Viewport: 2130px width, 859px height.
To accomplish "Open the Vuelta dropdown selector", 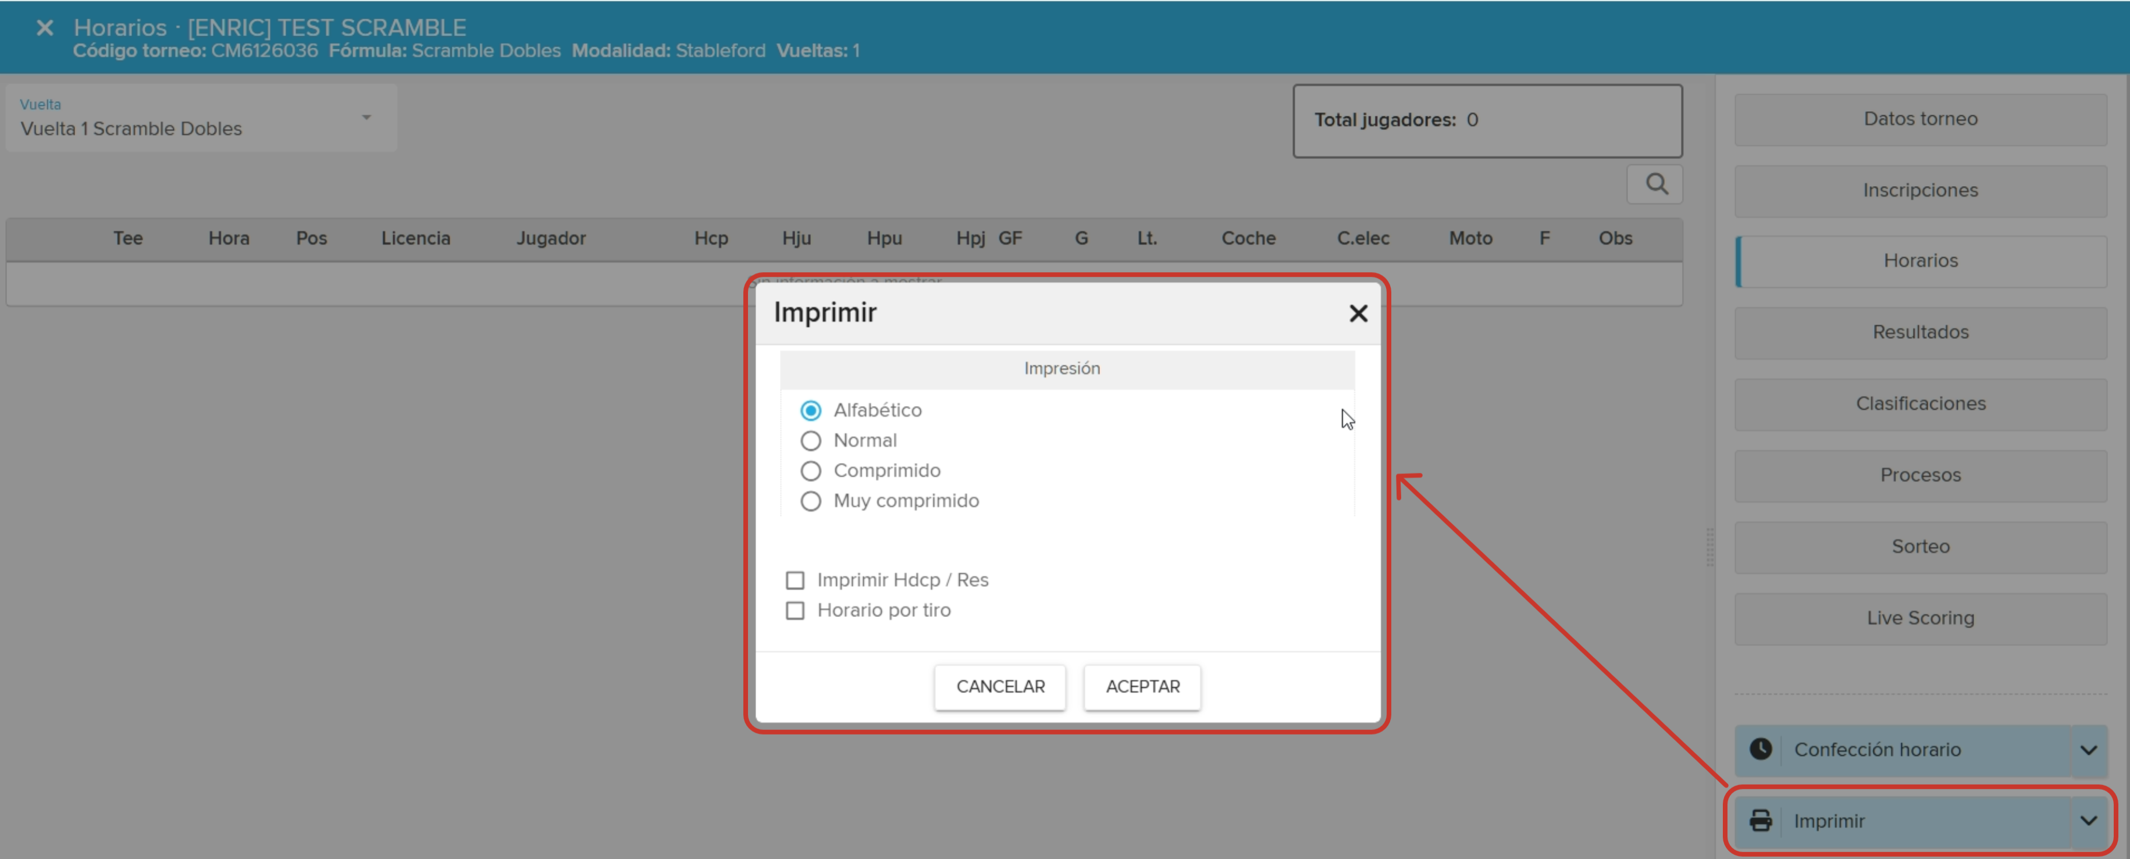I will click(201, 117).
